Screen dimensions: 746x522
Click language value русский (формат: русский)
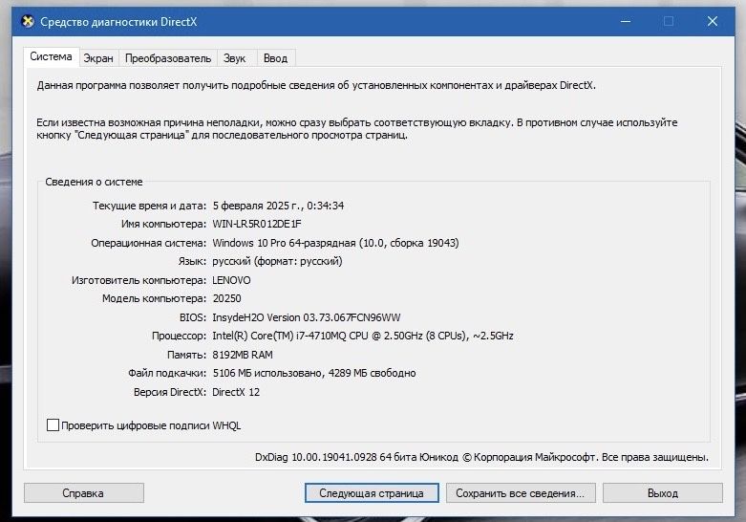[277, 261]
